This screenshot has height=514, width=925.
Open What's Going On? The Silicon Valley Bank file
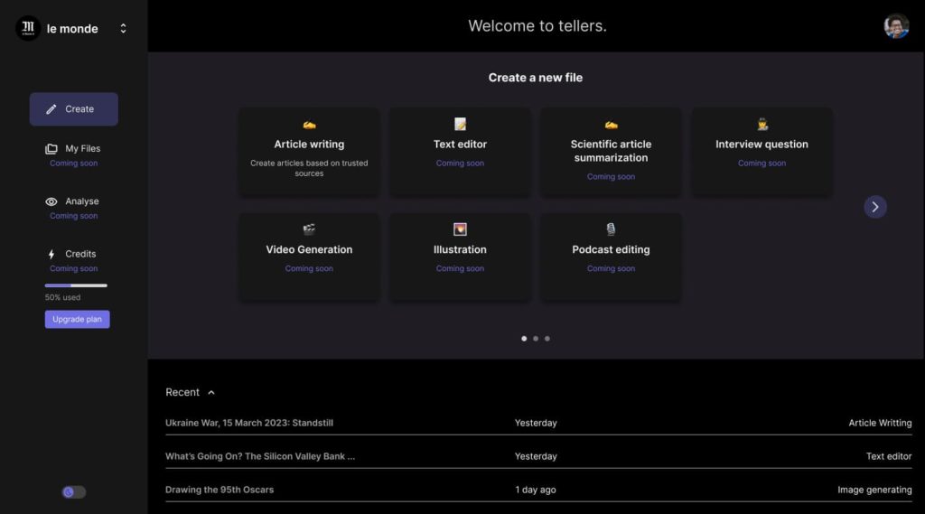pos(260,456)
